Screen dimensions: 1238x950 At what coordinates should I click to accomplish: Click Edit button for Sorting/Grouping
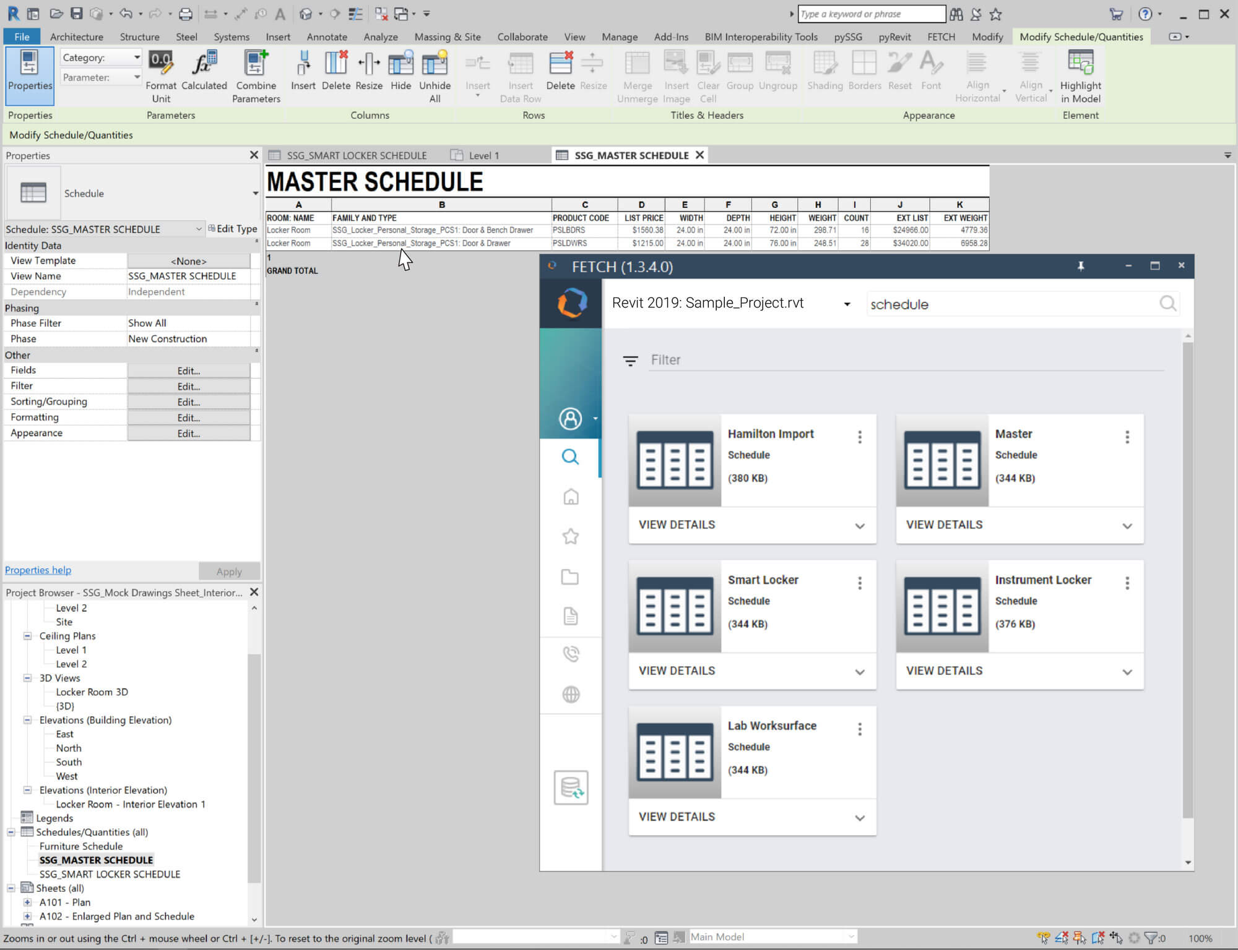point(189,402)
